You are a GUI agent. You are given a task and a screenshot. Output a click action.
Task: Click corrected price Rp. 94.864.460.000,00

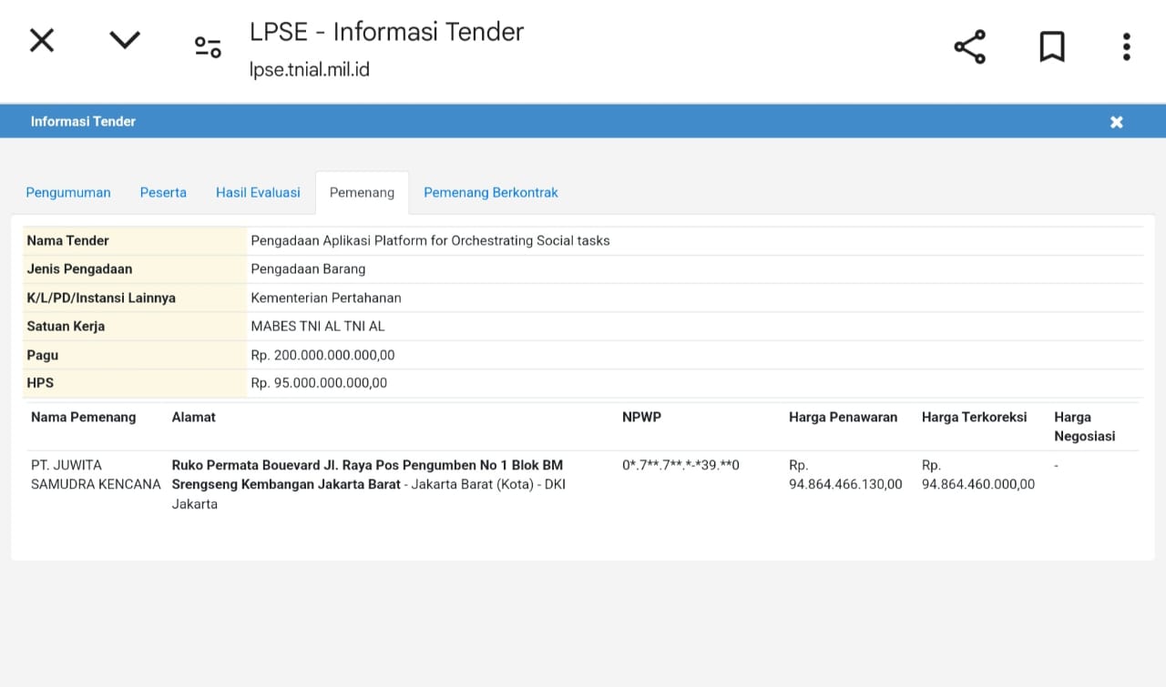coord(978,474)
